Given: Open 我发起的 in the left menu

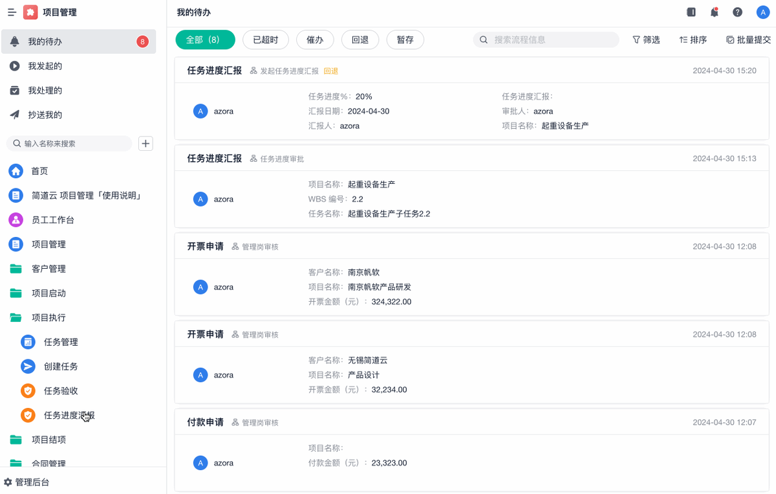Looking at the screenshot, I should [x=45, y=66].
